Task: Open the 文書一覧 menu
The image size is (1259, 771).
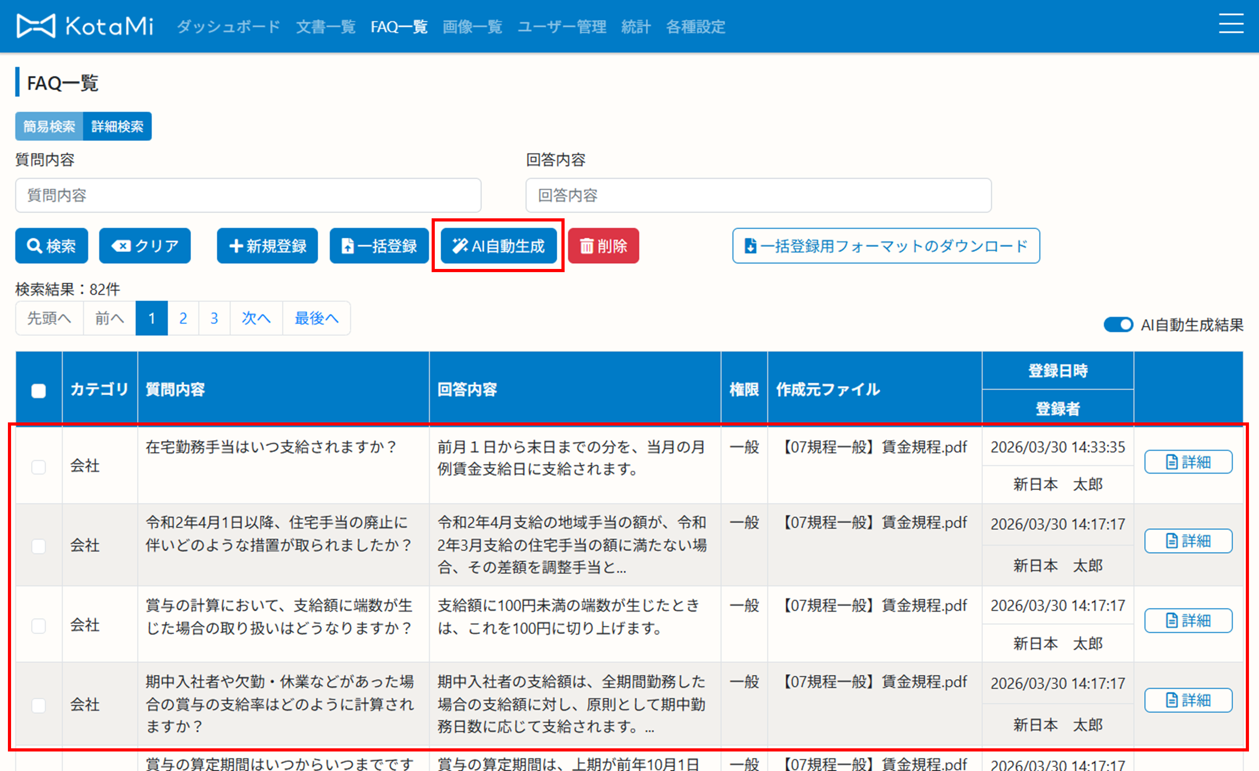Action: 326,26
